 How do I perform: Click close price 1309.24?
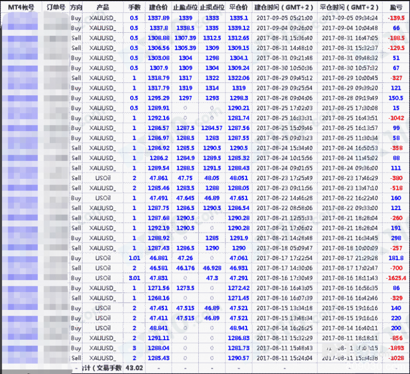(x=238, y=68)
